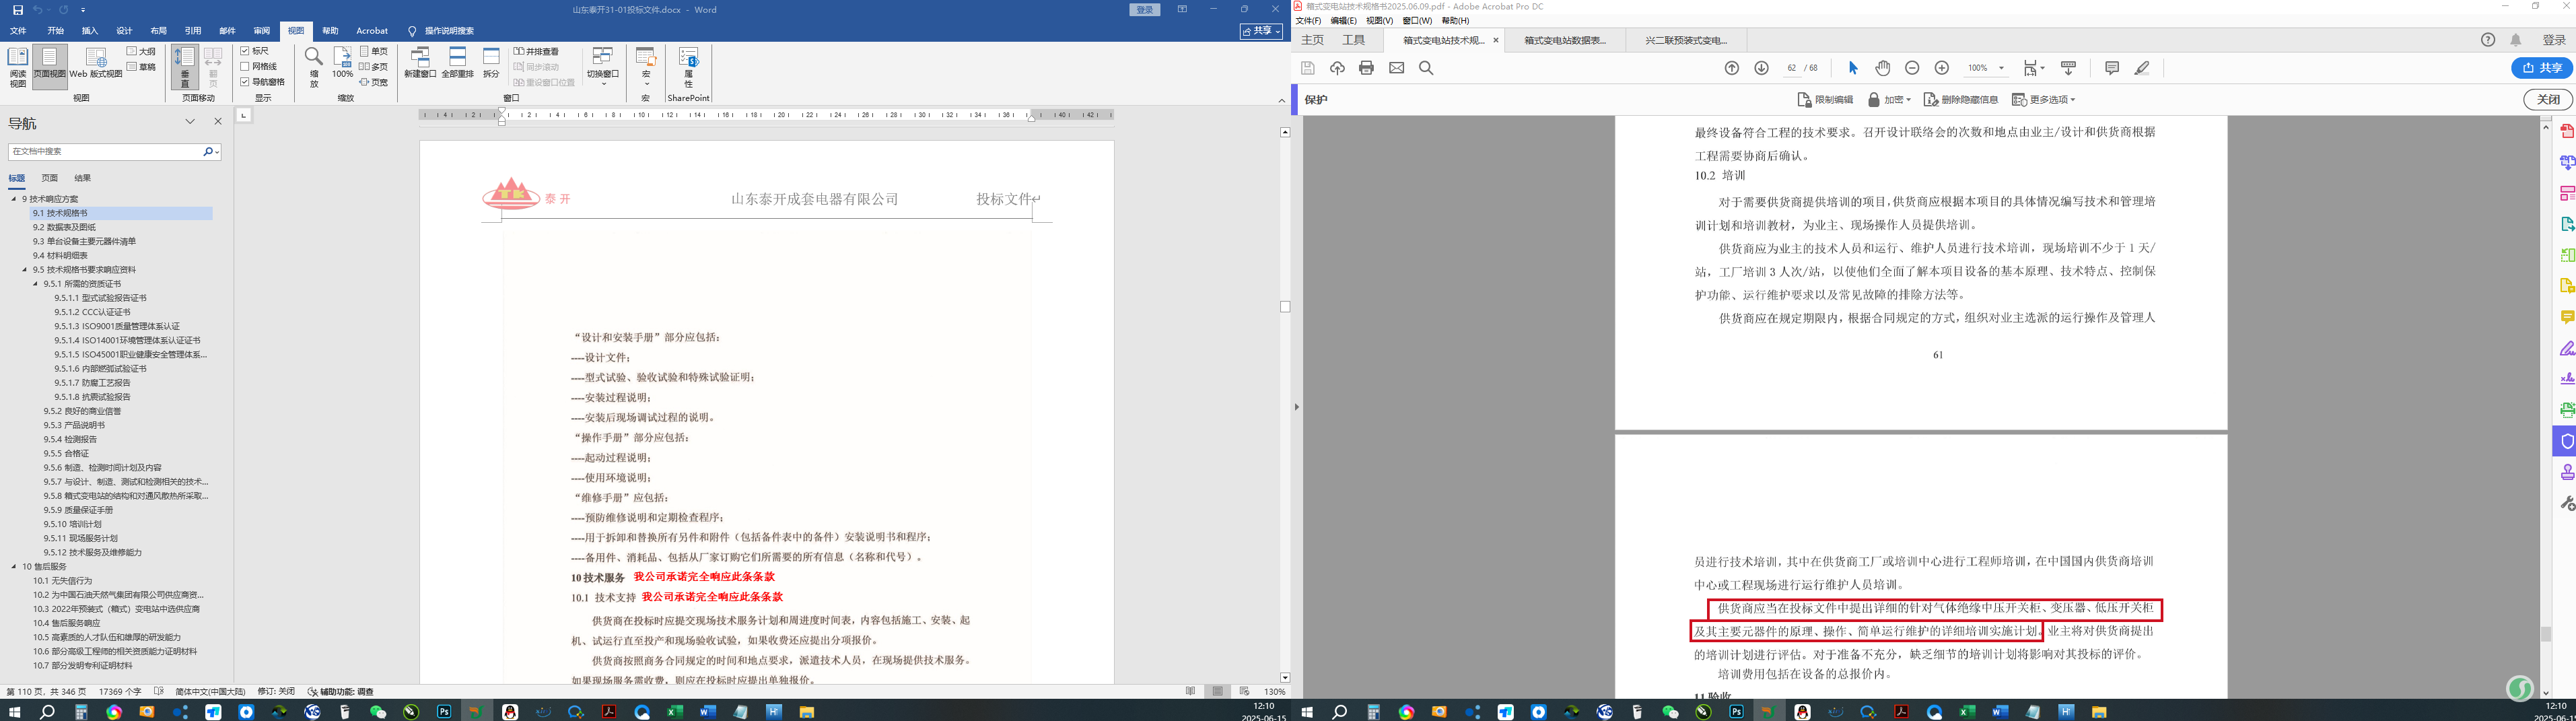Open the Word 审阅 Review tab
This screenshot has width=2576, height=721.
pos(262,31)
